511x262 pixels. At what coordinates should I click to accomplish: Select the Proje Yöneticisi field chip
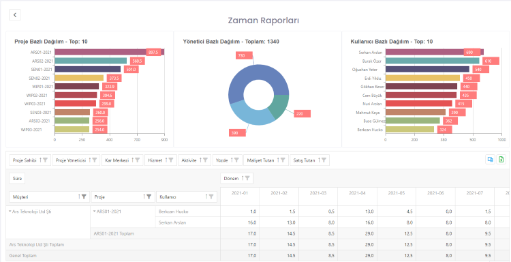coord(76,160)
